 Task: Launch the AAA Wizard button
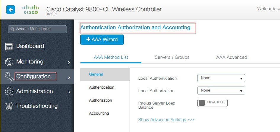[102, 40]
